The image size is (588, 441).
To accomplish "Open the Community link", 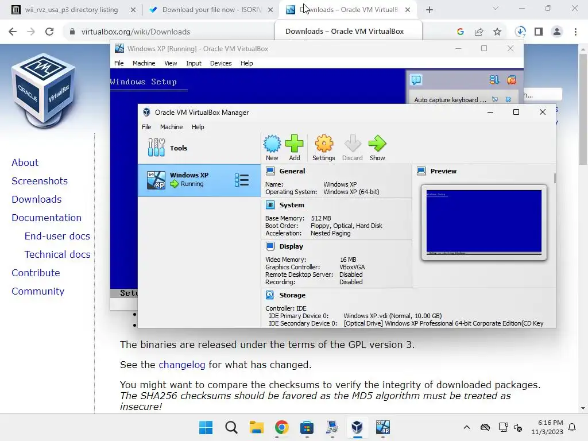I will click(38, 291).
